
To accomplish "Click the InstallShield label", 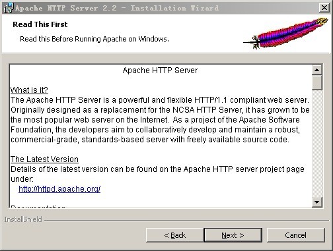I will tap(23, 219).
